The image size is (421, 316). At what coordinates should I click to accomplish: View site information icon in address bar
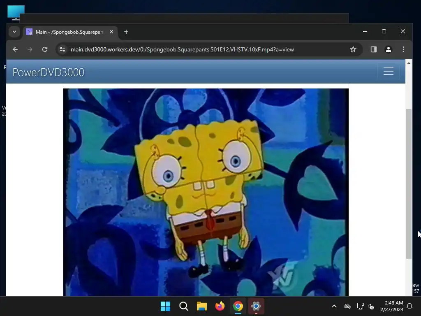pyautogui.click(x=62, y=49)
